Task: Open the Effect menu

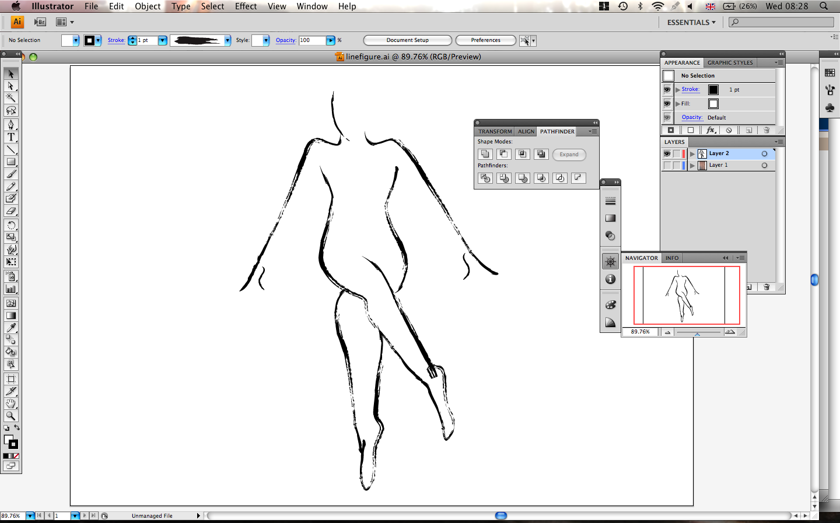Action: tap(246, 6)
